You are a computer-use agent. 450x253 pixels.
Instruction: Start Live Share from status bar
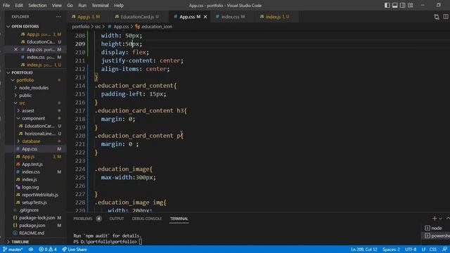pos(75,249)
